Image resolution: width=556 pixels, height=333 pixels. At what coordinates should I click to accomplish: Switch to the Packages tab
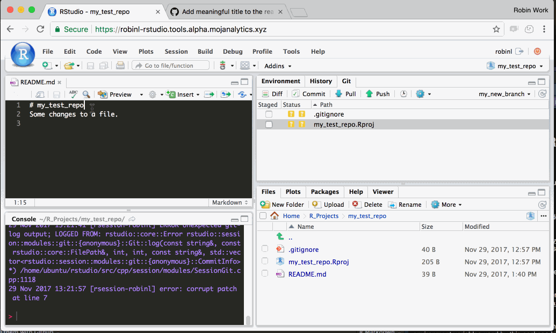pyautogui.click(x=324, y=192)
